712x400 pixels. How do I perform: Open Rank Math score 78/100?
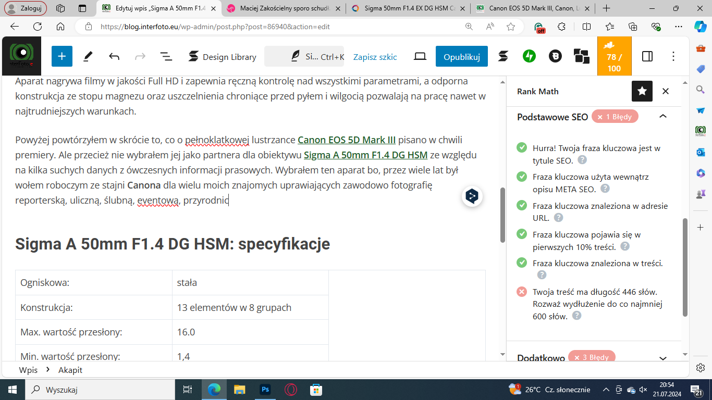click(x=615, y=56)
